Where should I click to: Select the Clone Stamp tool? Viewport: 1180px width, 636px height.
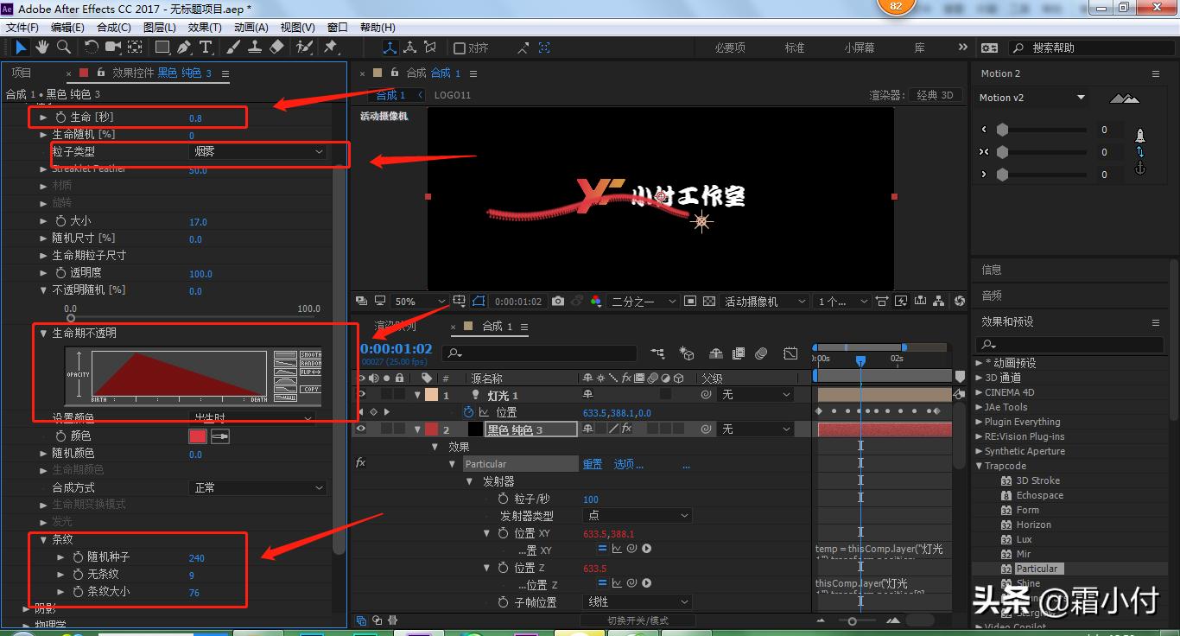click(255, 48)
